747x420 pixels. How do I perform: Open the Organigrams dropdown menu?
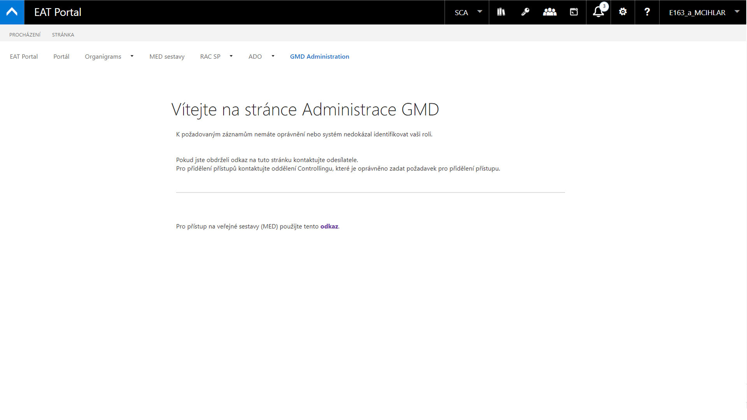pyautogui.click(x=132, y=56)
